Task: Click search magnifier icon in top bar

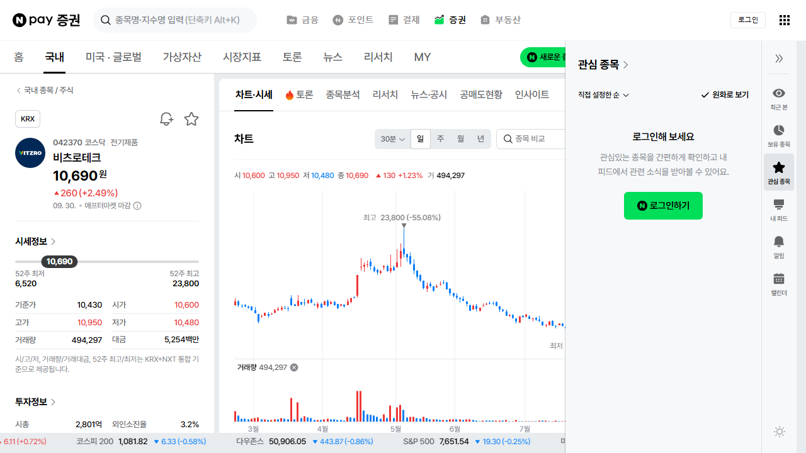Action: 105,20
